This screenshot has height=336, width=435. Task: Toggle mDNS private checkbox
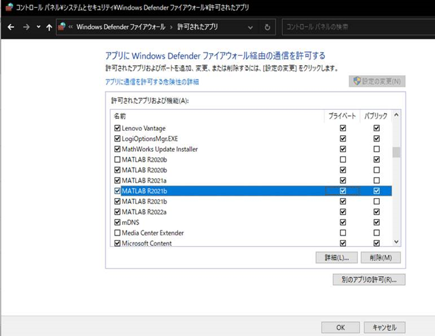343,222
